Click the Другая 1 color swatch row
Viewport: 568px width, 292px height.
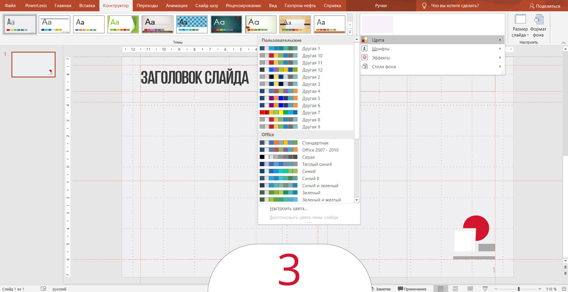click(306, 48)
